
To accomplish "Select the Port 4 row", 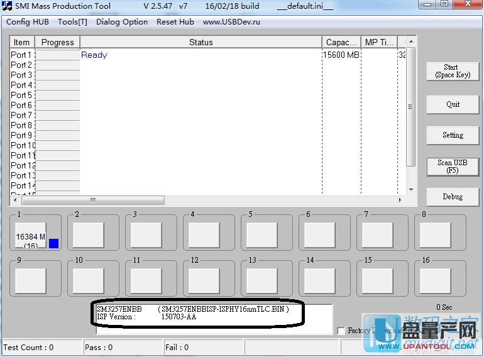I will click(208, 85).
